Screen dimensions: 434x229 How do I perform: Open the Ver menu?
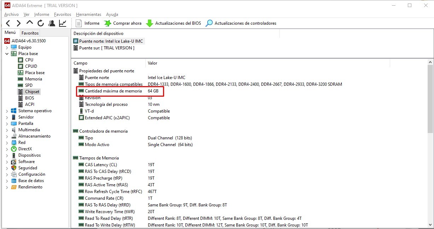[27, 14]
